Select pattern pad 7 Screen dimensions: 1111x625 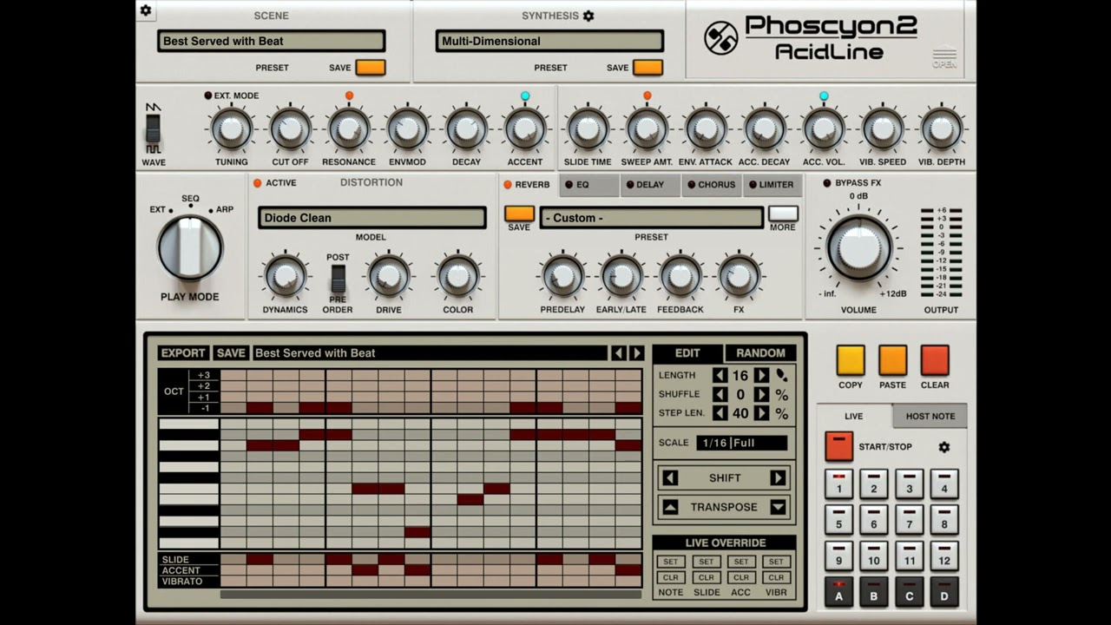pyautogui.click(x=909, y=520)
